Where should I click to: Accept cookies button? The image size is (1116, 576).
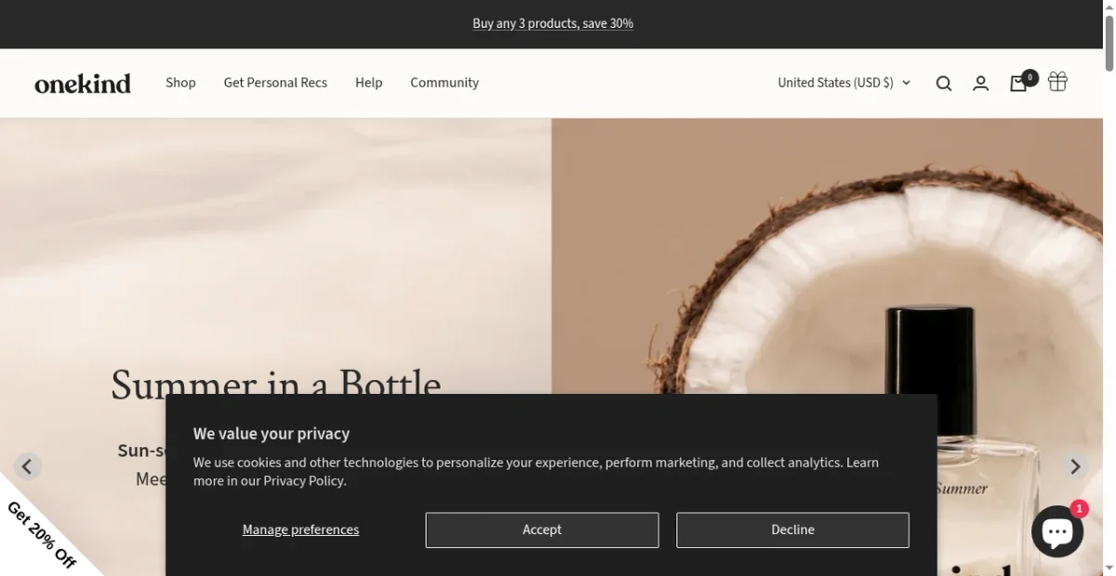point(542,530)
